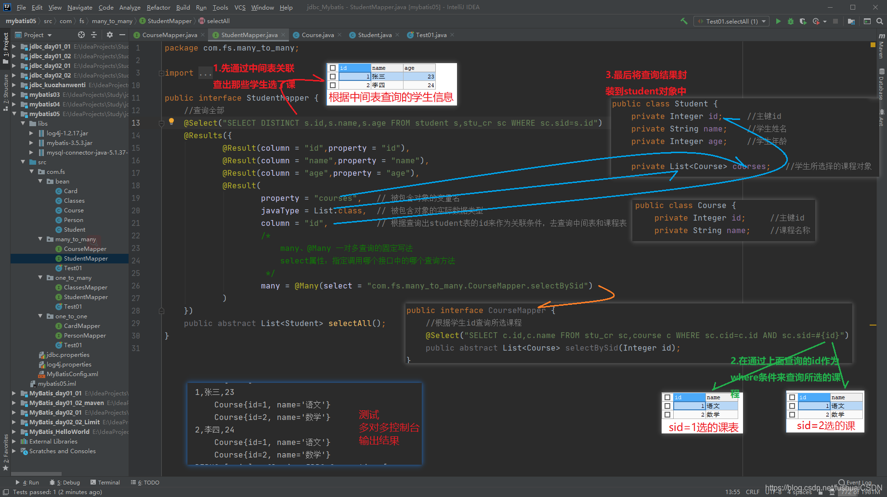This screenshot has width=887, height=497.
Task: Start debugging with the bug icon
Action: coord(791,21)
